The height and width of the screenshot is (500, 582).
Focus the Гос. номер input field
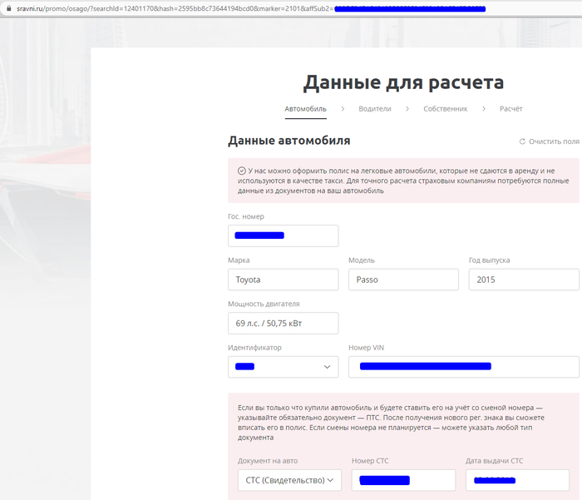[x=283, y=236]
